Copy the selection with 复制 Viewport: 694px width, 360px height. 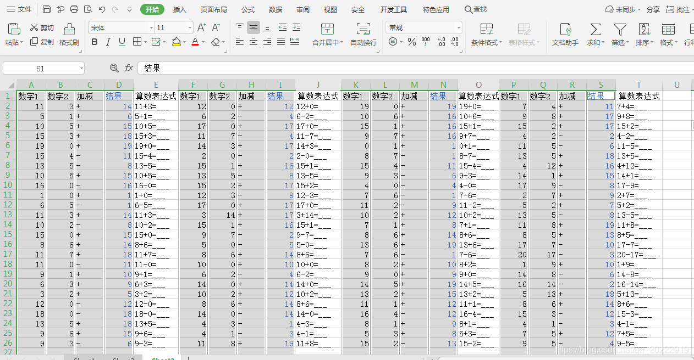tap(42, 42)
